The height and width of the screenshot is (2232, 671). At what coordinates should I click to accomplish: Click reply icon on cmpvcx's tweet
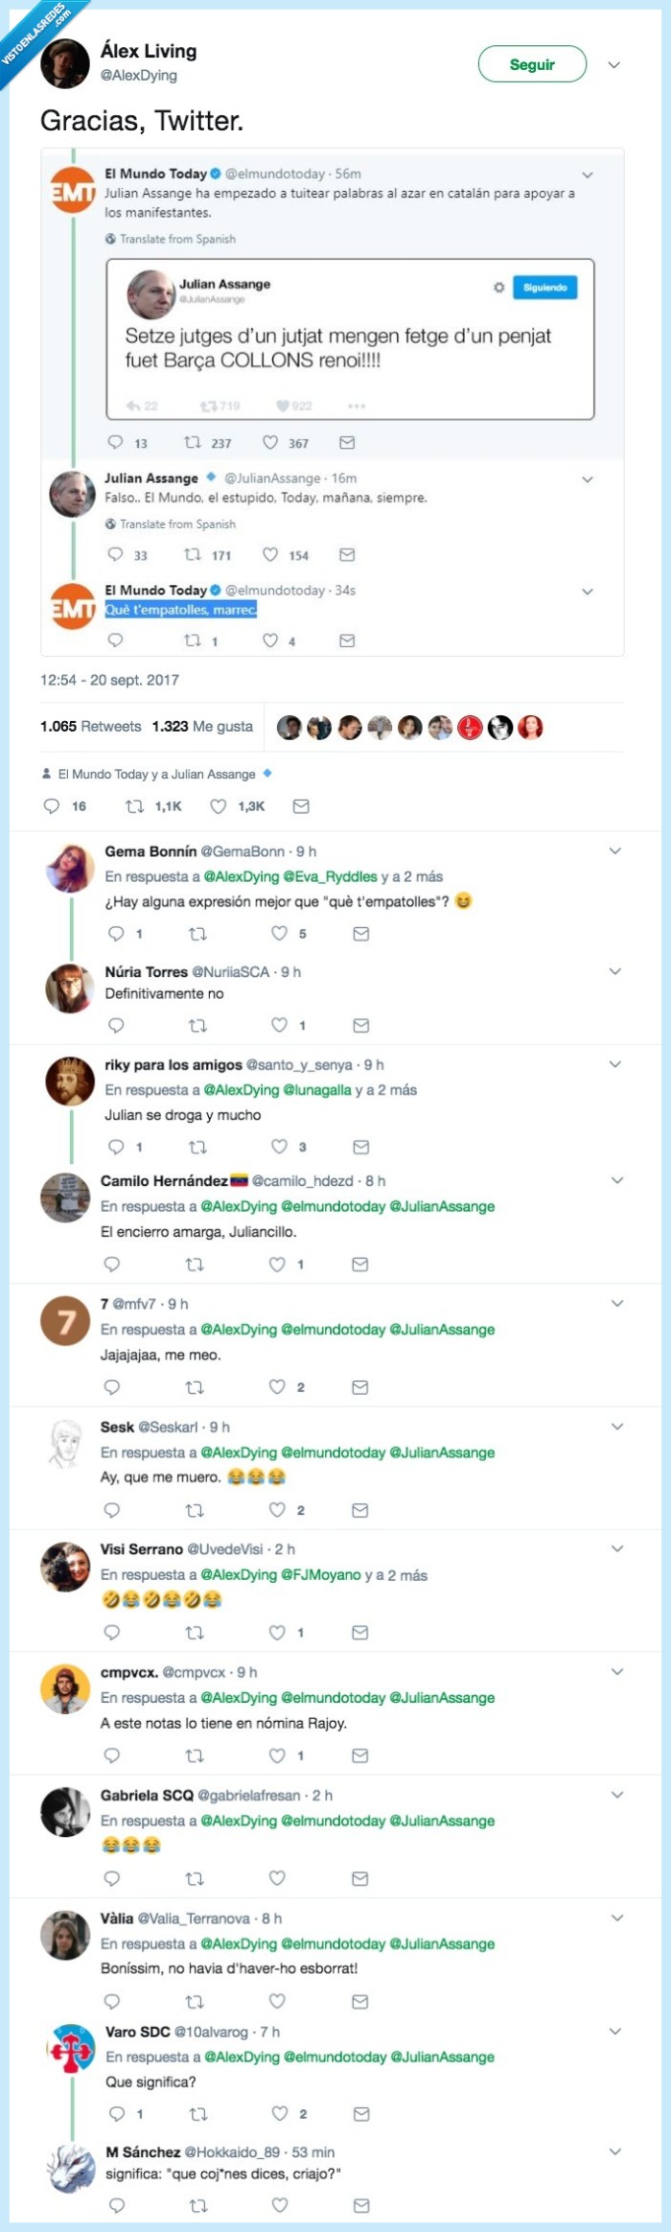pyautogui.click(x=112, y=1755)
